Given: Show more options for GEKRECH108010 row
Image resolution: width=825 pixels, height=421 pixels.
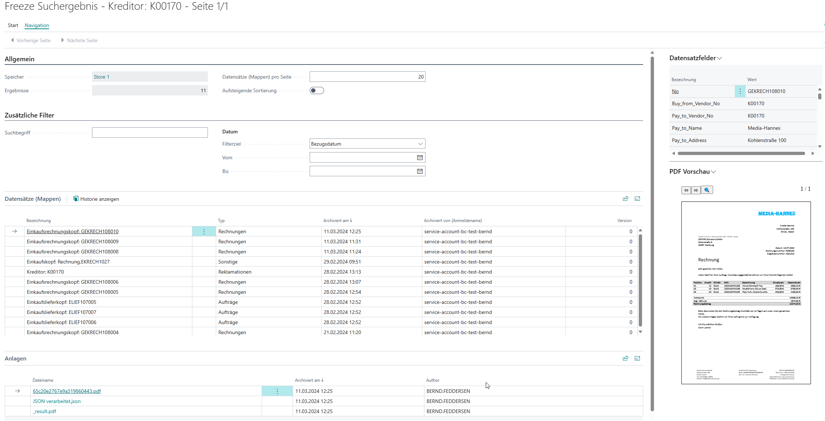Looking at the screenshot, I should [x=204, y=231].
